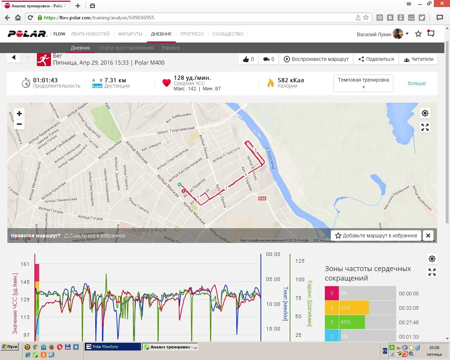Go to previous training with left arrow
The height and width of the screenshot is (360, 450).
click(x=14, y=57)
